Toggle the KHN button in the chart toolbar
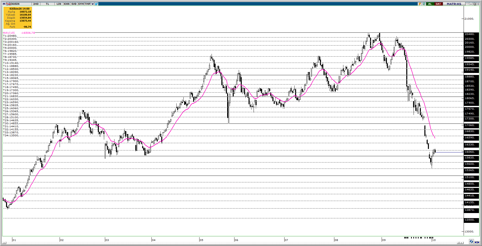Screen dimensions: 482x246 pos(67,4)
